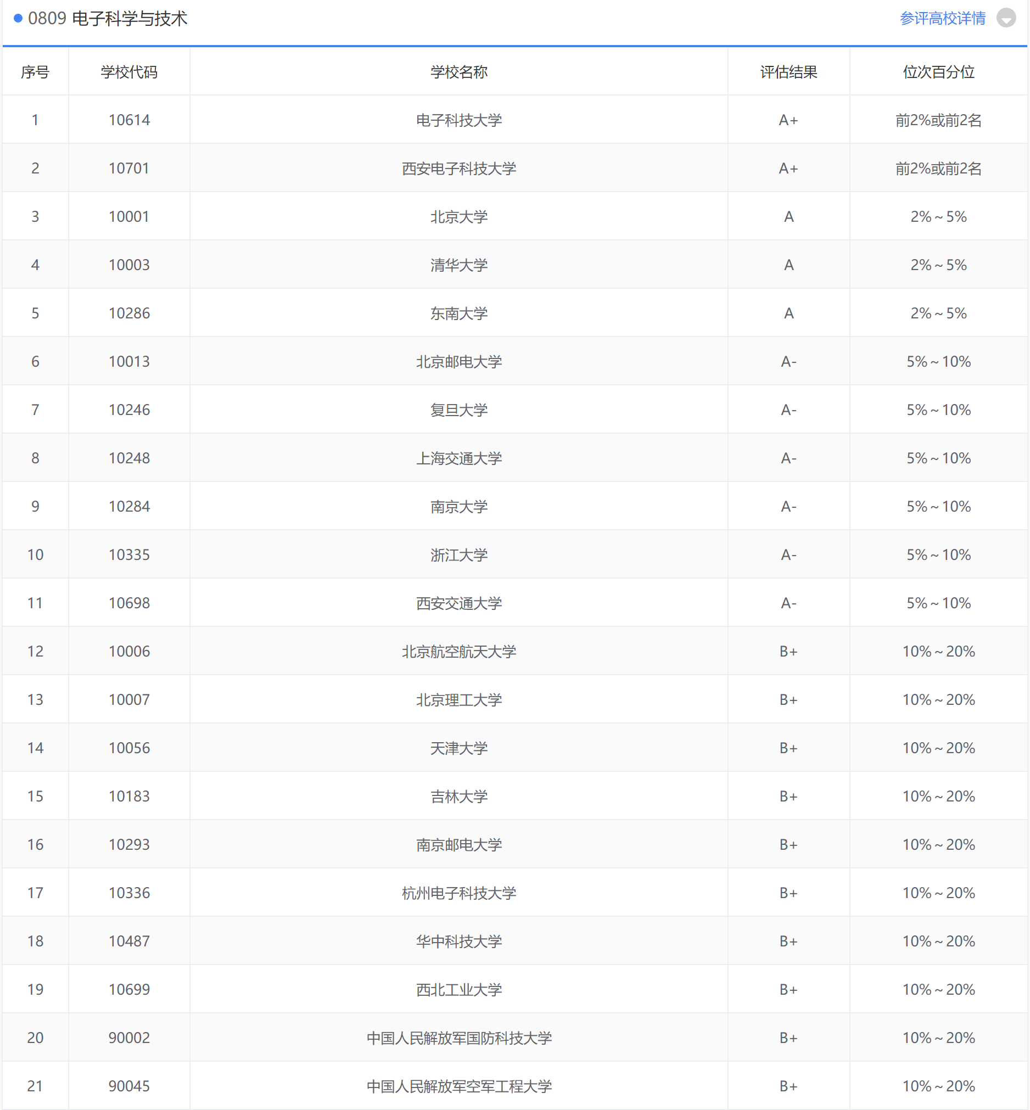This screenshot has width=1030, height=1110.
Task: Click school code 10284
Action: pyautogui.click(x=130, y=507)
